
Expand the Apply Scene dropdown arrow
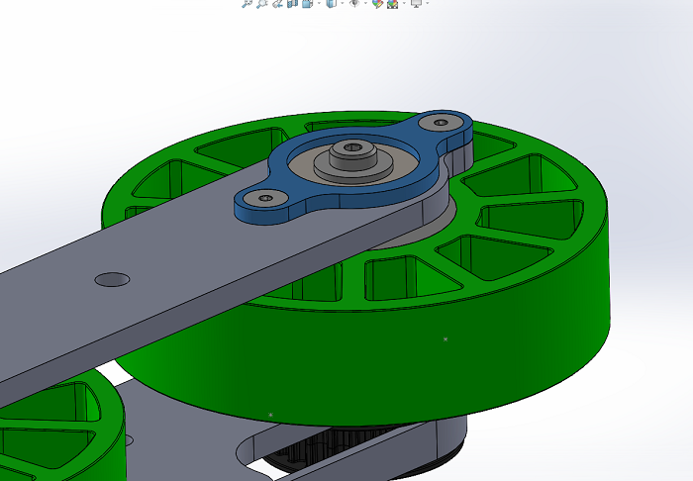click(404, 3)
